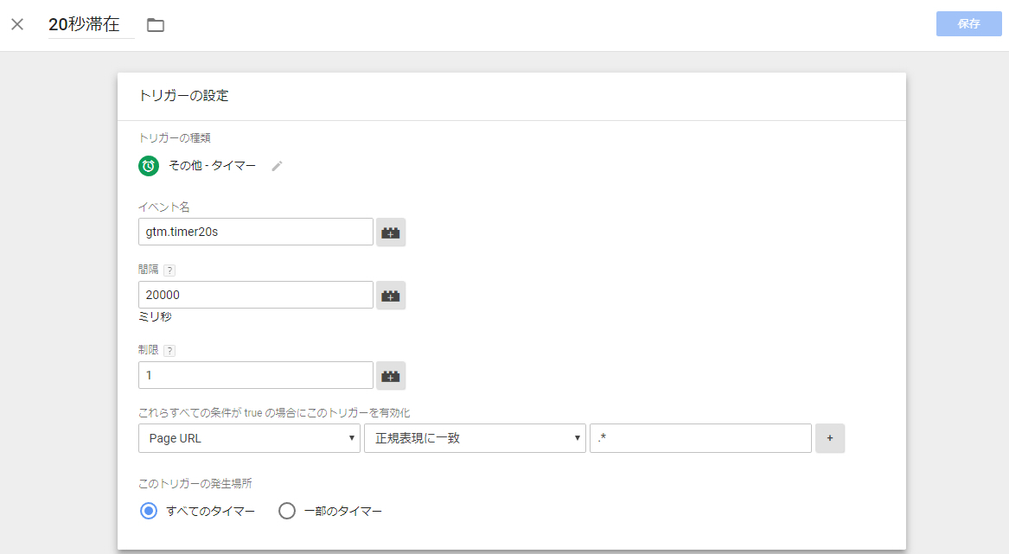Focus the condition value field with .*
The height and width of the screenshot is (554, 1009).
(700, 438)
